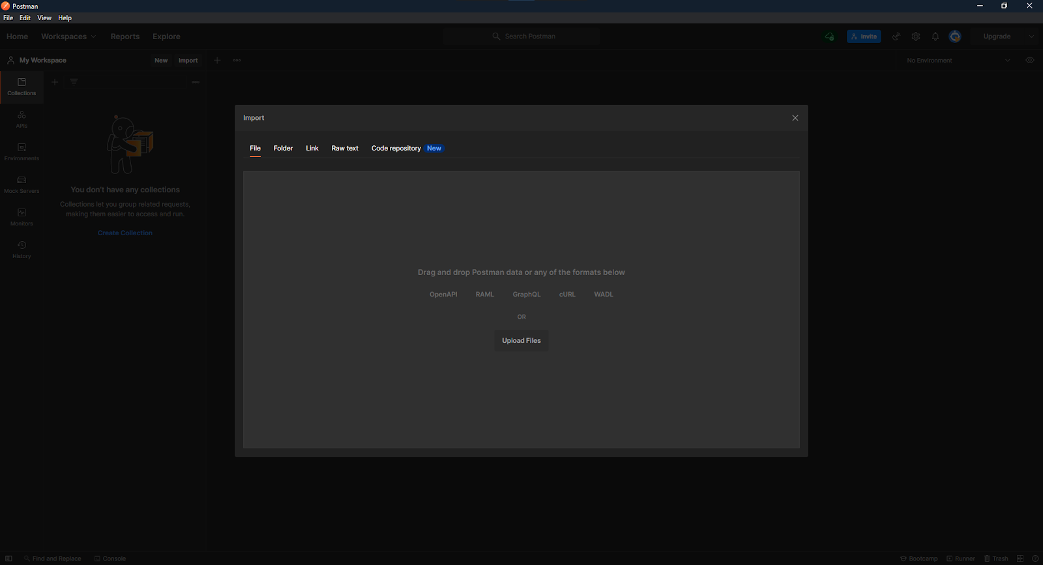Viewport: 1043px width, 565px height.
Task: Switch to the Raw text tab
Action: [x=345, y=149]
